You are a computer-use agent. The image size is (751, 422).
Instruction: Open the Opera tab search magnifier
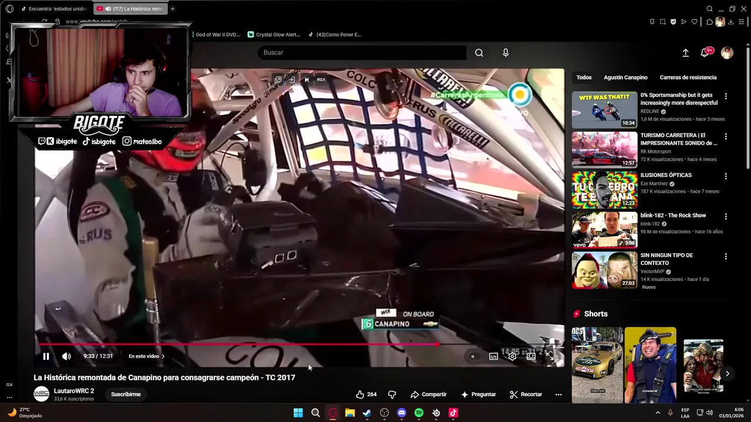coord(709,9)
